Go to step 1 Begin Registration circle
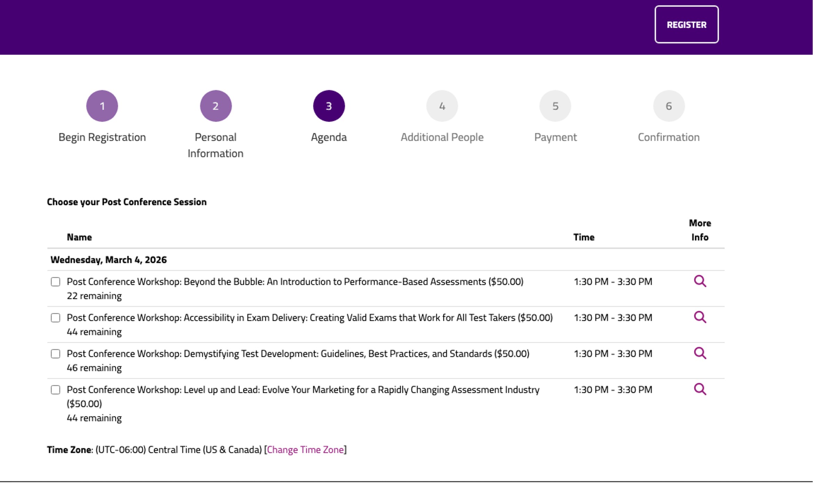813x483 pixels. tap(102, 106)
